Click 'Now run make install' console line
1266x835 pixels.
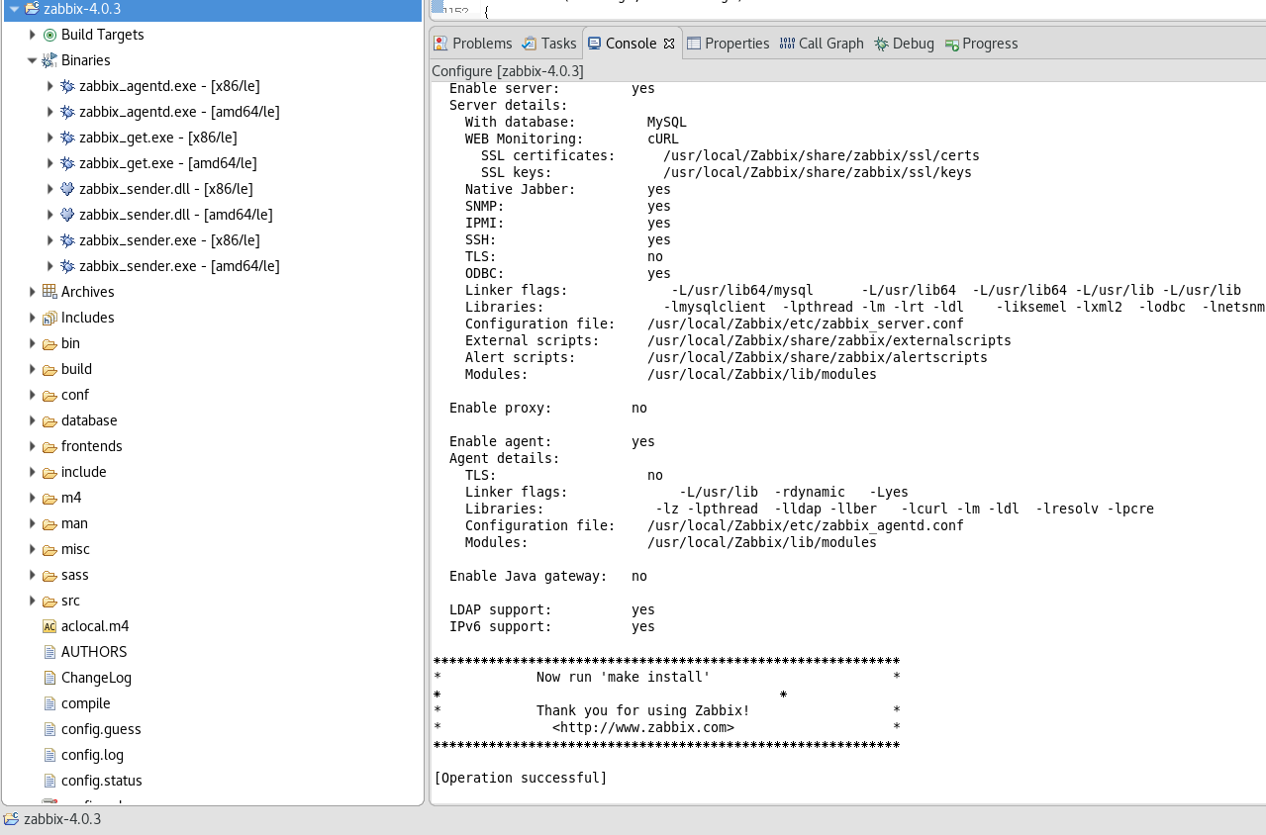(x=624, y=677)
